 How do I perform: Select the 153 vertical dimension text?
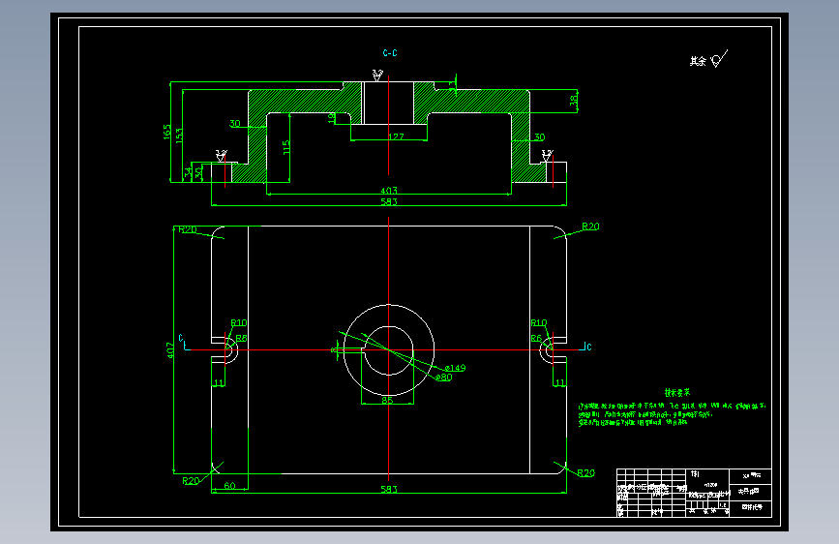point(179,135)
